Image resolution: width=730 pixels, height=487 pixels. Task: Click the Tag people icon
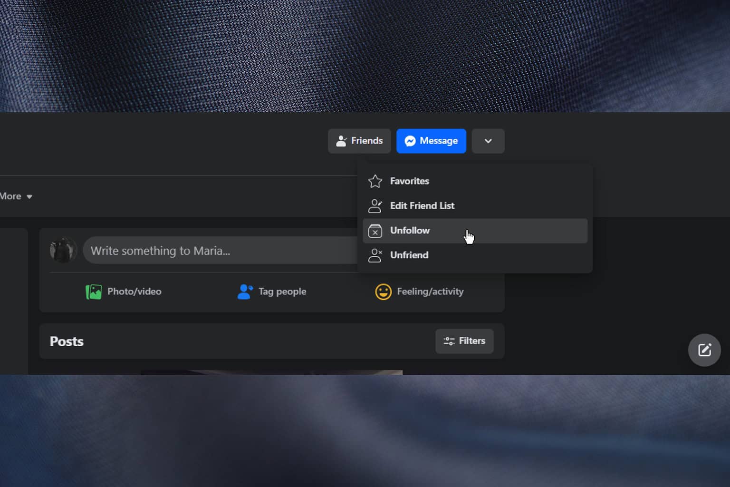[x=244, y=292]
